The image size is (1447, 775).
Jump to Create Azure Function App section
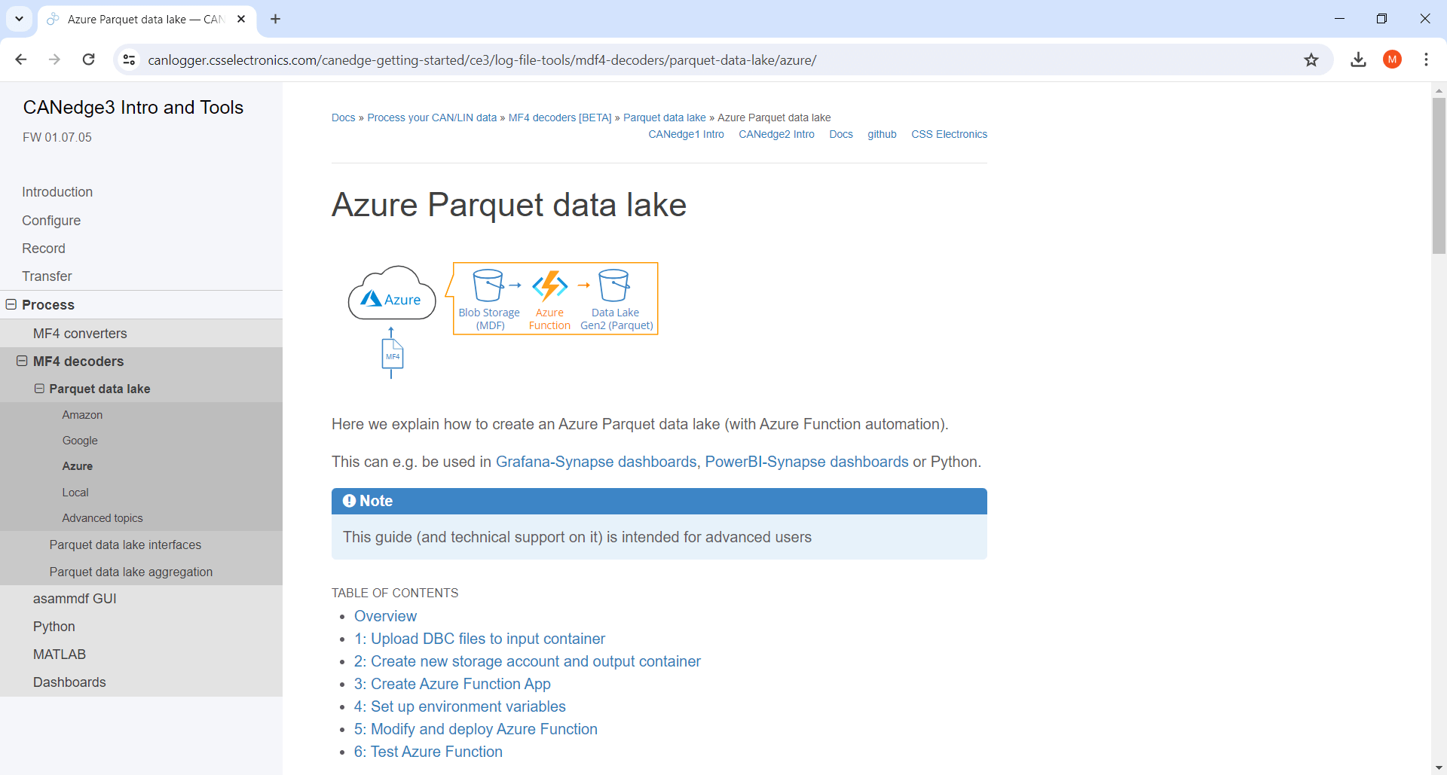point(452,684)
